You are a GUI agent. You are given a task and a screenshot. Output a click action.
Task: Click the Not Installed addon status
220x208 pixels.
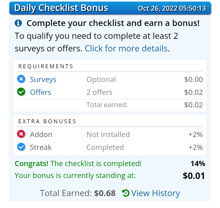click(x=108, y=135)
